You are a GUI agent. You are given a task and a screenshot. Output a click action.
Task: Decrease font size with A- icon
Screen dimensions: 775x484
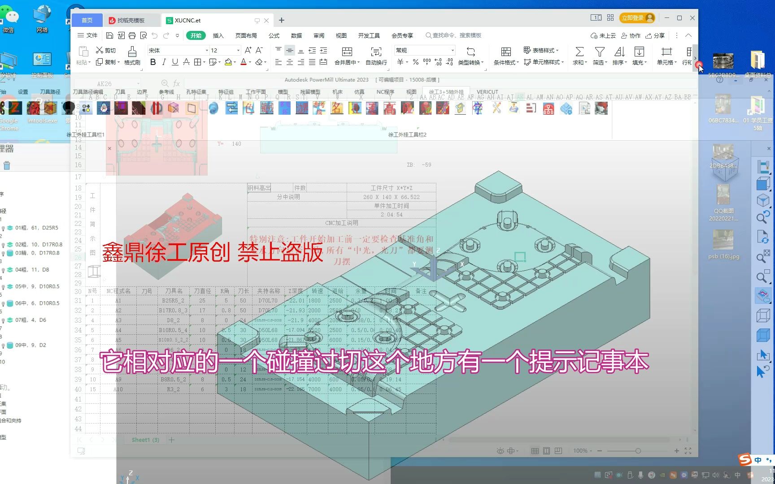(x=259, y=50)
